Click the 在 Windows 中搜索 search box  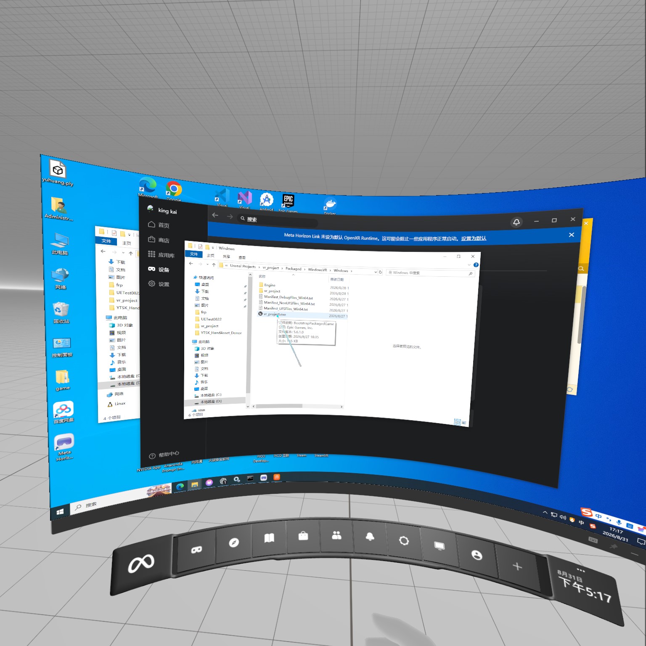coord(430,273)
